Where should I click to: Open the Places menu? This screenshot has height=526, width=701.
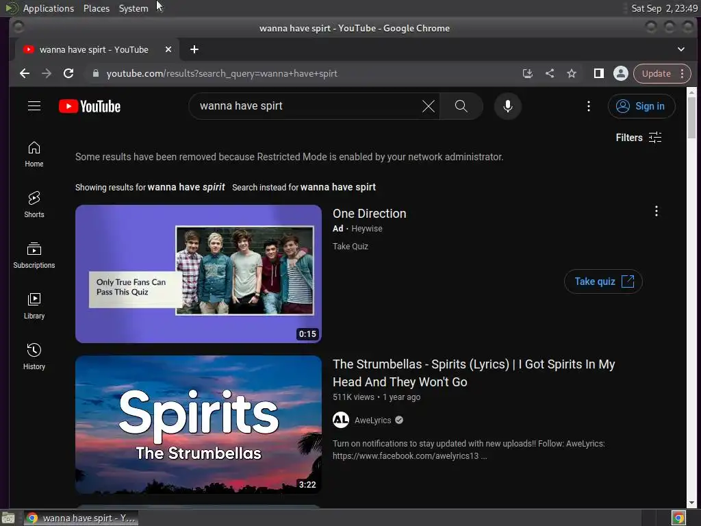click(96, 8)
